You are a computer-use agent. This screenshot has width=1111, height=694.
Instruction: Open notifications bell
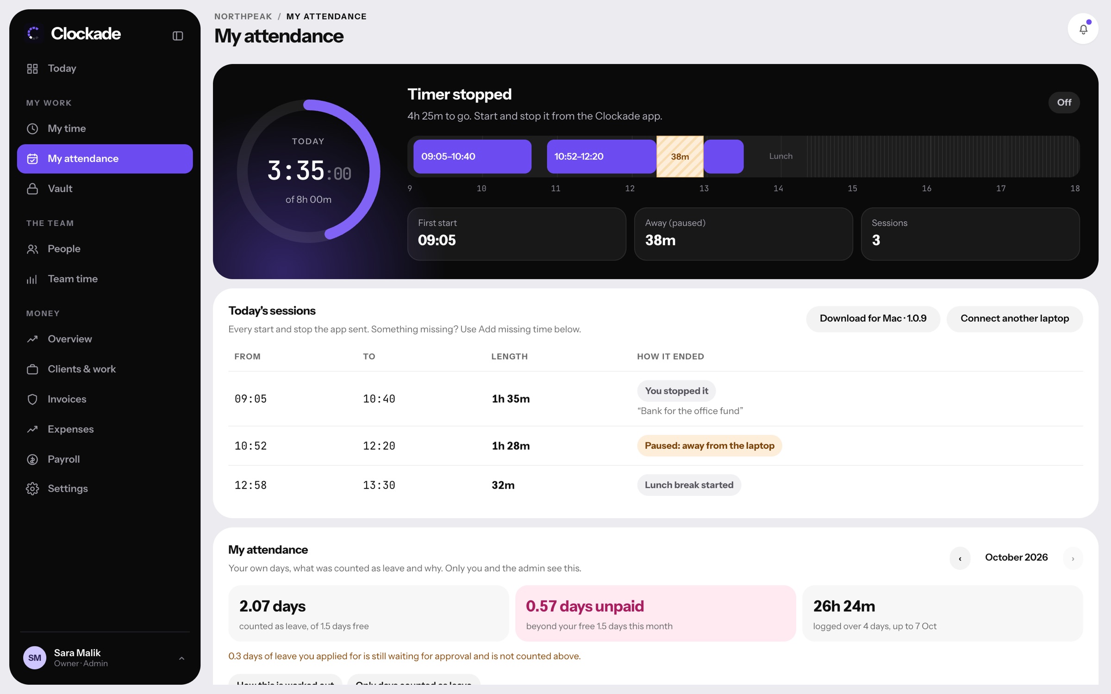(x=1083, y=29)
